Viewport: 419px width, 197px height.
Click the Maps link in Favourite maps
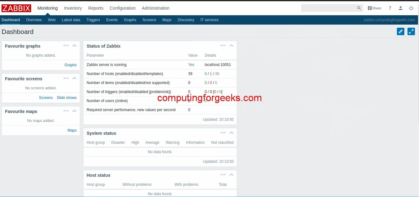pyautogui.click(x=72, y=130)
